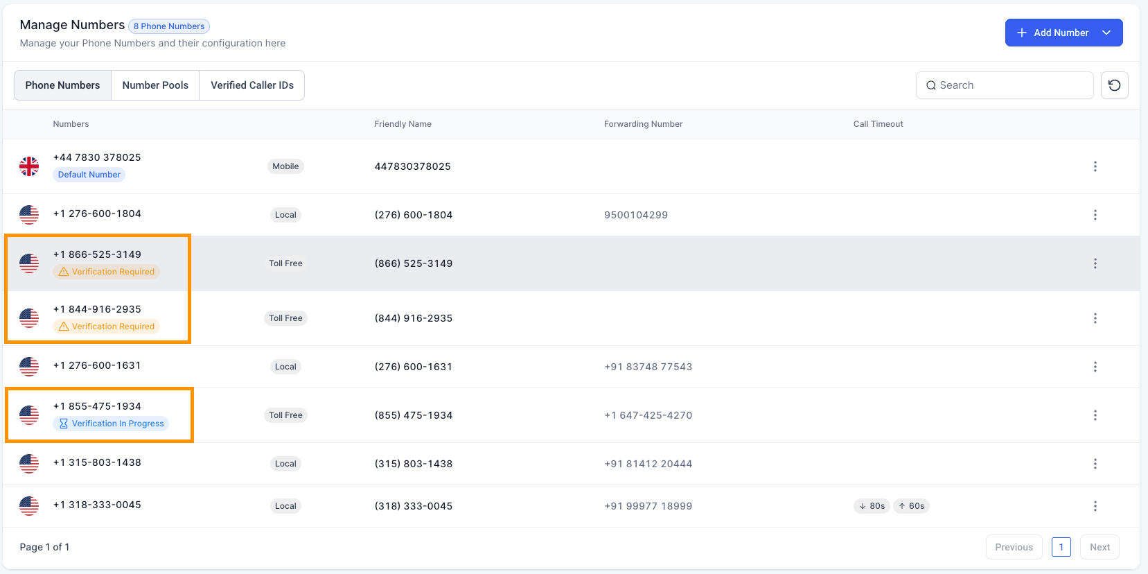
Task: Open the three-dot menu for +1 276-600-1804
Action: pyautogui.click(x=1095, y=215)
